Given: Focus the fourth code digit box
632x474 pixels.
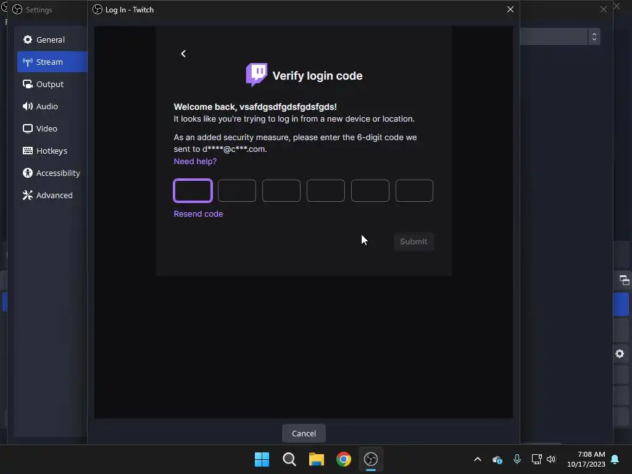Looking at the screenshot, I should pos(326,191).
